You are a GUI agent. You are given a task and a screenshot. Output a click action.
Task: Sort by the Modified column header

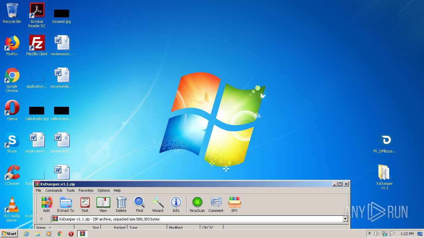184,227
